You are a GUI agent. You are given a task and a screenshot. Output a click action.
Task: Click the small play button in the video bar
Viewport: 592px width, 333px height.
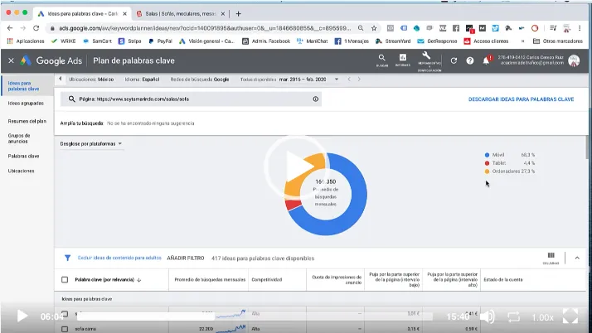[x=22, y=316]
